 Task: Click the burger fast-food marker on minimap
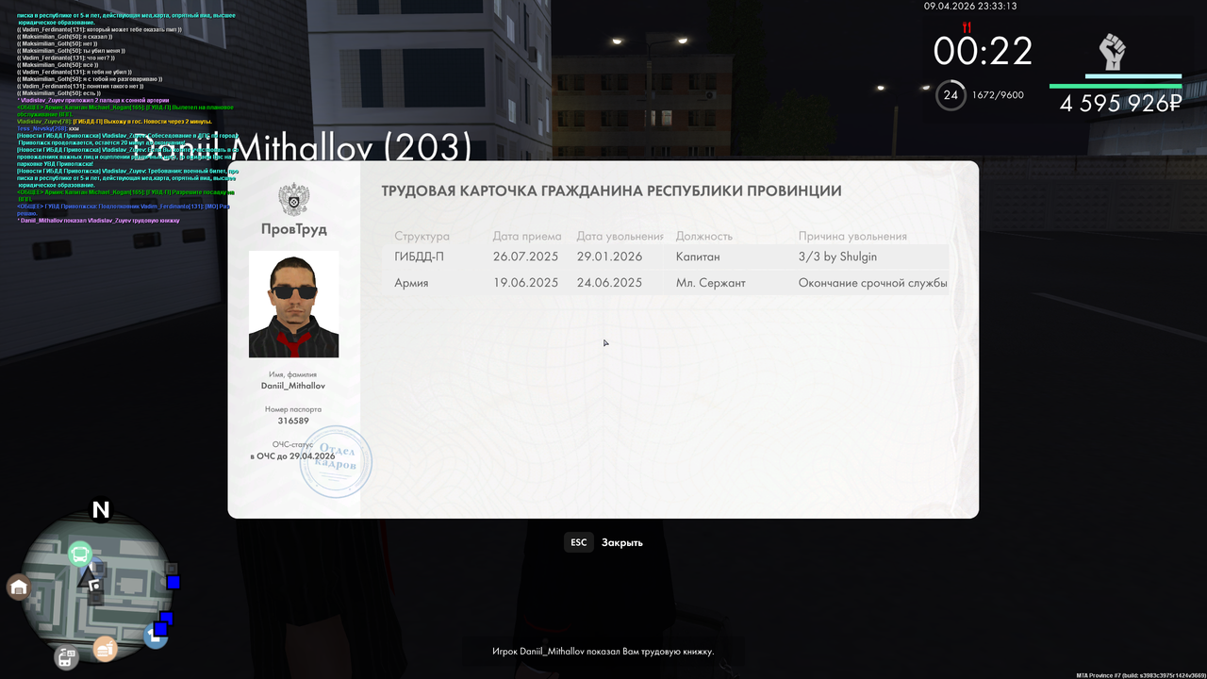(x=105, y=649)
